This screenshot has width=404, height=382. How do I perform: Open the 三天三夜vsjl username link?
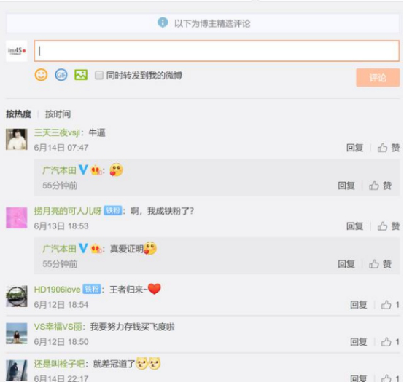pyautogui.click(x=57, y=133)
